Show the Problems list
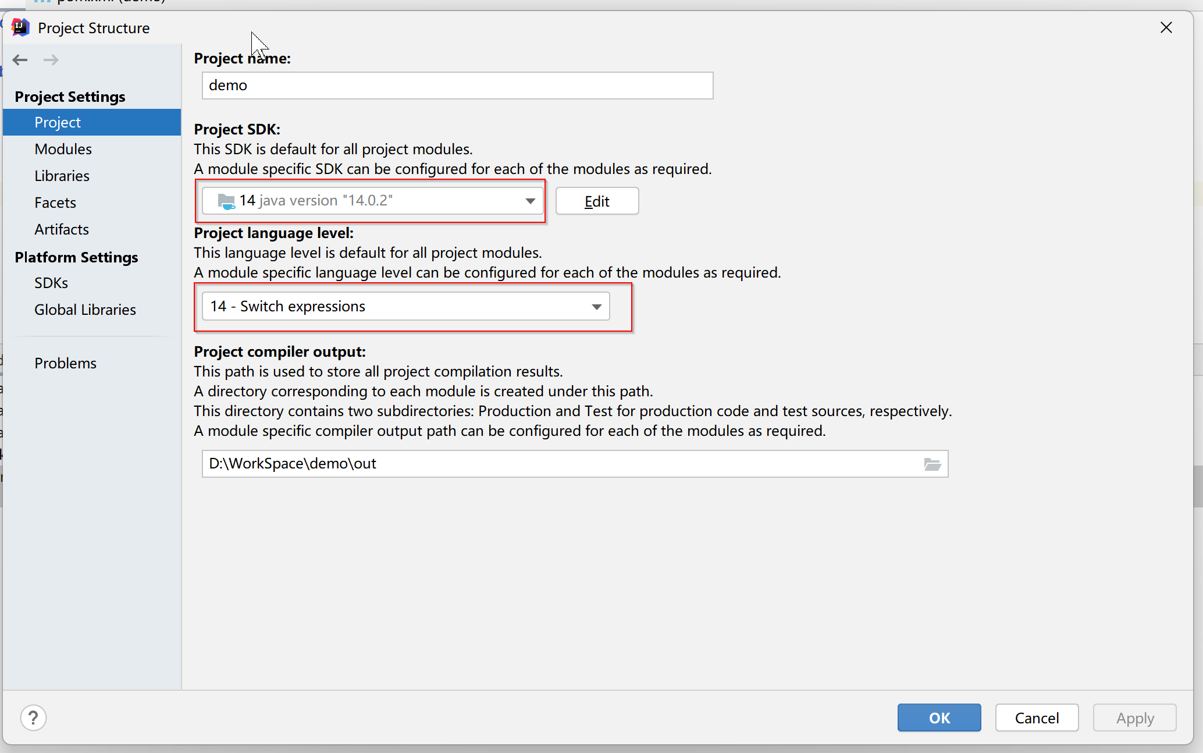The width and height of the screenshot is (1203, 753). tap(65, 363)
